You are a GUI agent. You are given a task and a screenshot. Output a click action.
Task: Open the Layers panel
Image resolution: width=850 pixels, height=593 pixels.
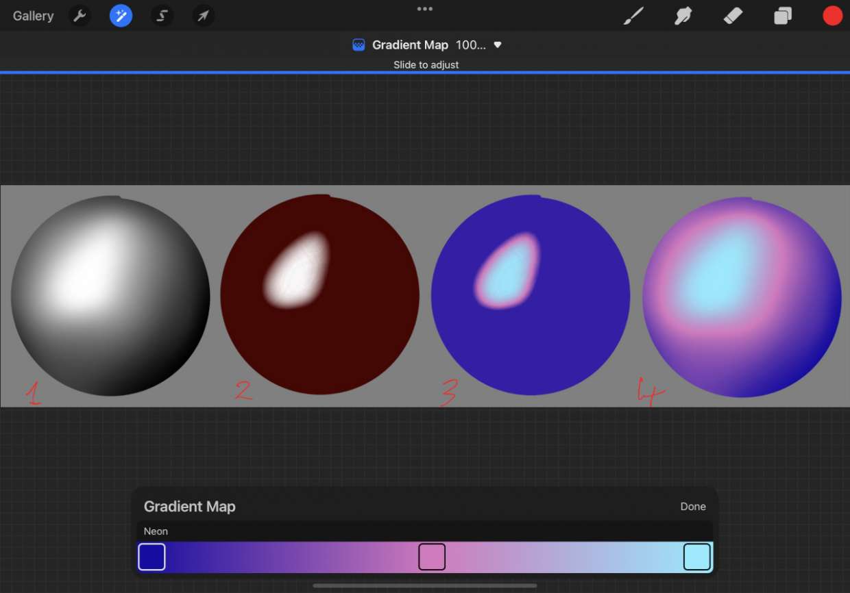coord(783,16)
